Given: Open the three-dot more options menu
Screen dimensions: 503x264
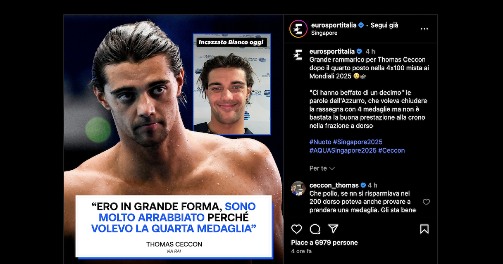Looking at the screenshot, I should pyautogui.click(x=424, y=29).
